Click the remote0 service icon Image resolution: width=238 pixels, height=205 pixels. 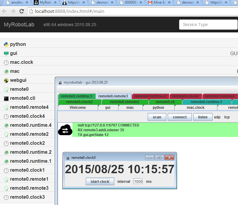coord(6,89)
